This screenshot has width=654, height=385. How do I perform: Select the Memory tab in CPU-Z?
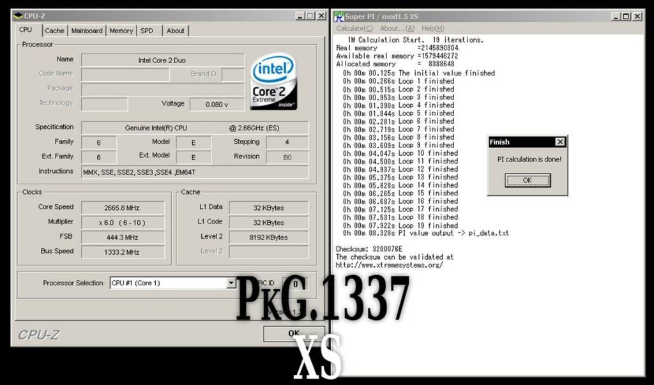121,31
